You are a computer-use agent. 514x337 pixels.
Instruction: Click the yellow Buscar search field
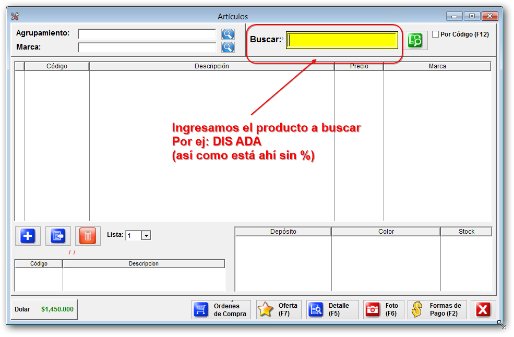coord(342,40)
